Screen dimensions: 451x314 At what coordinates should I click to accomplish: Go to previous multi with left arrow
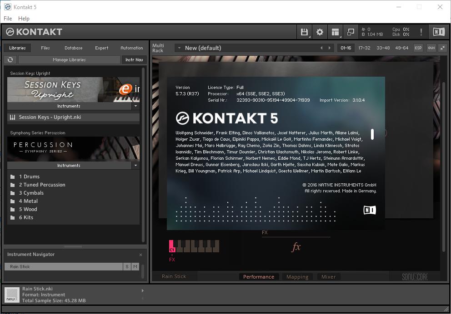coord(321,48)
